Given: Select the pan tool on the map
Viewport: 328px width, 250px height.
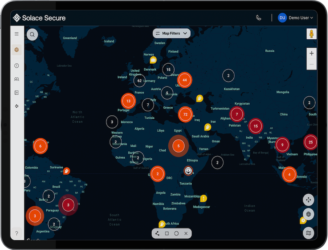Looking at the screenshot, I should [308, 200].
